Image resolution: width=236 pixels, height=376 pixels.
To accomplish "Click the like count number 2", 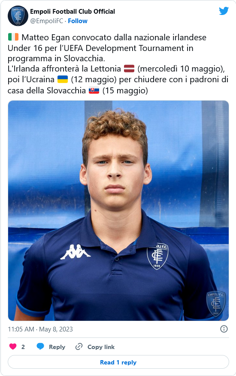I will pos(23,347).
